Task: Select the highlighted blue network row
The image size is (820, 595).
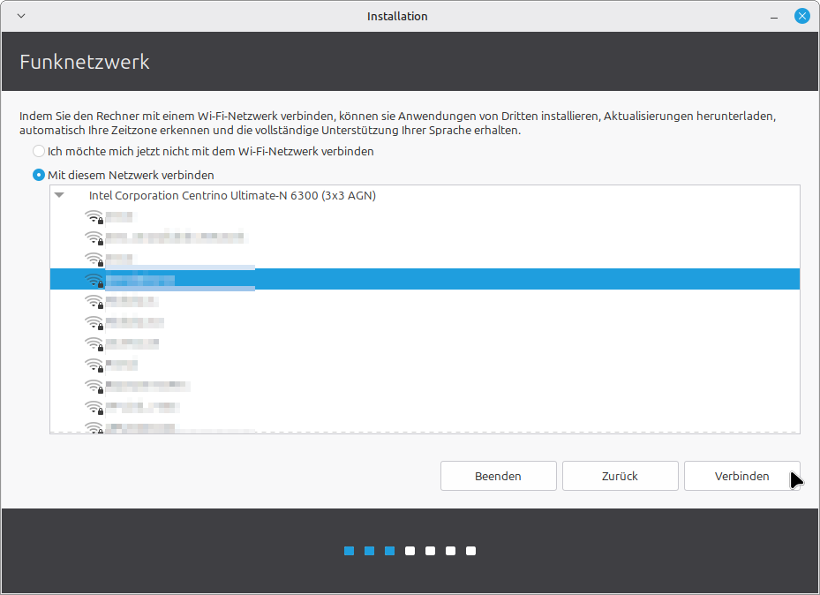Action: (441, 280)
